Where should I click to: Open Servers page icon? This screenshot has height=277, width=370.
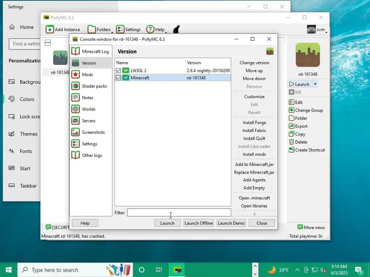(76, 120)
